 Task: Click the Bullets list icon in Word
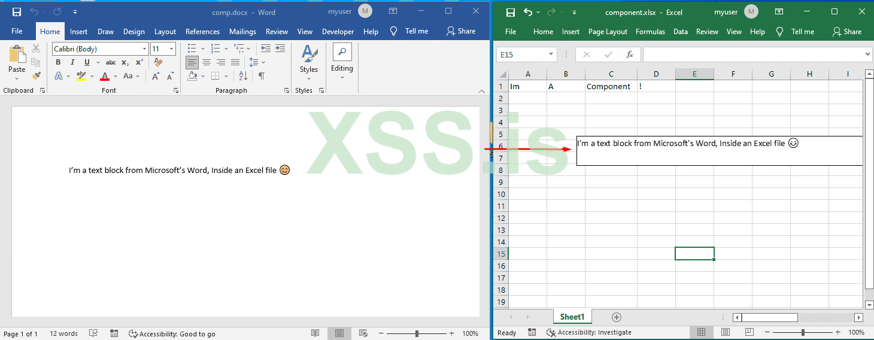pos(192,48)
